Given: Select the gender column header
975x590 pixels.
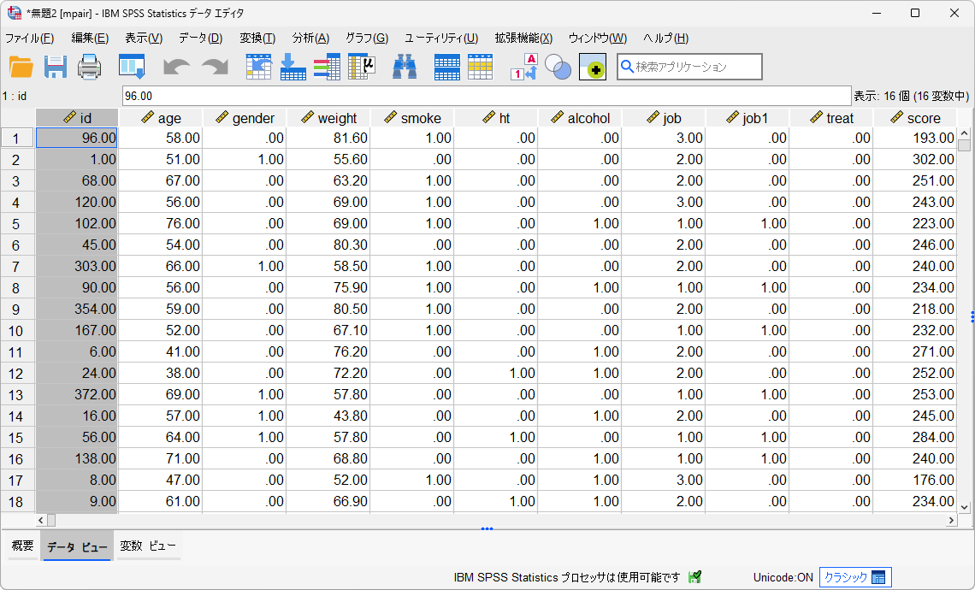Looking at the screenshot, I should point(245,118).
